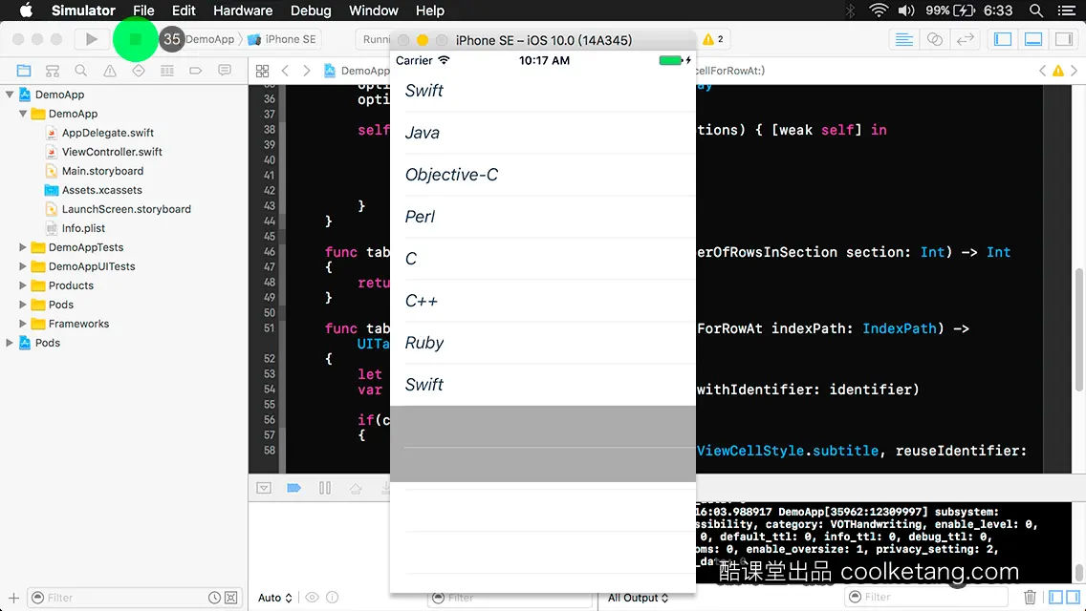The width and height of the screenshot is (1086, 611).
Task: Go forward in editor history
Action: point(307,71)
